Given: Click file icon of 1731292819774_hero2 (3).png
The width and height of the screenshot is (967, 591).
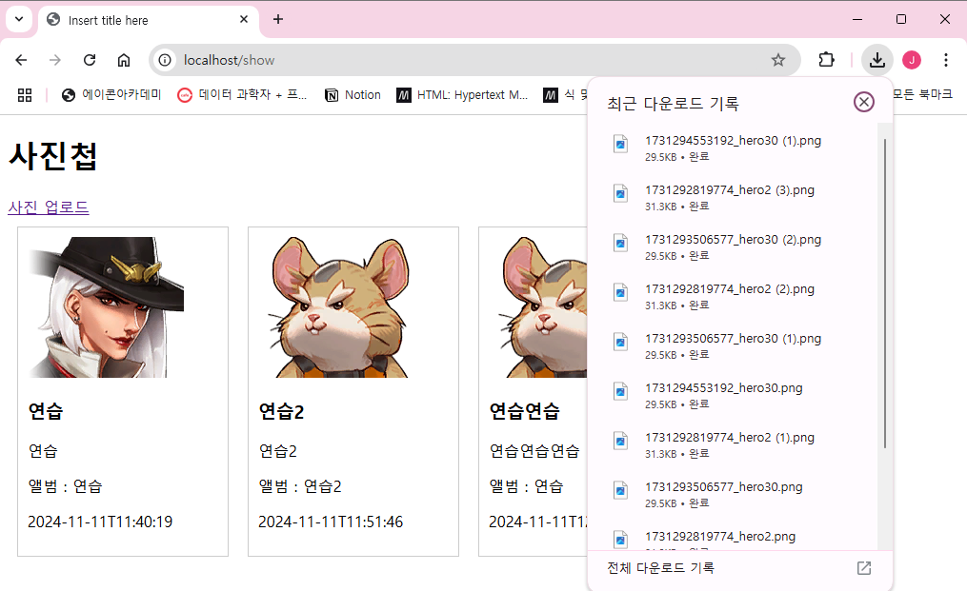Looking at the screenshot, I should click(x=620, y=193).
